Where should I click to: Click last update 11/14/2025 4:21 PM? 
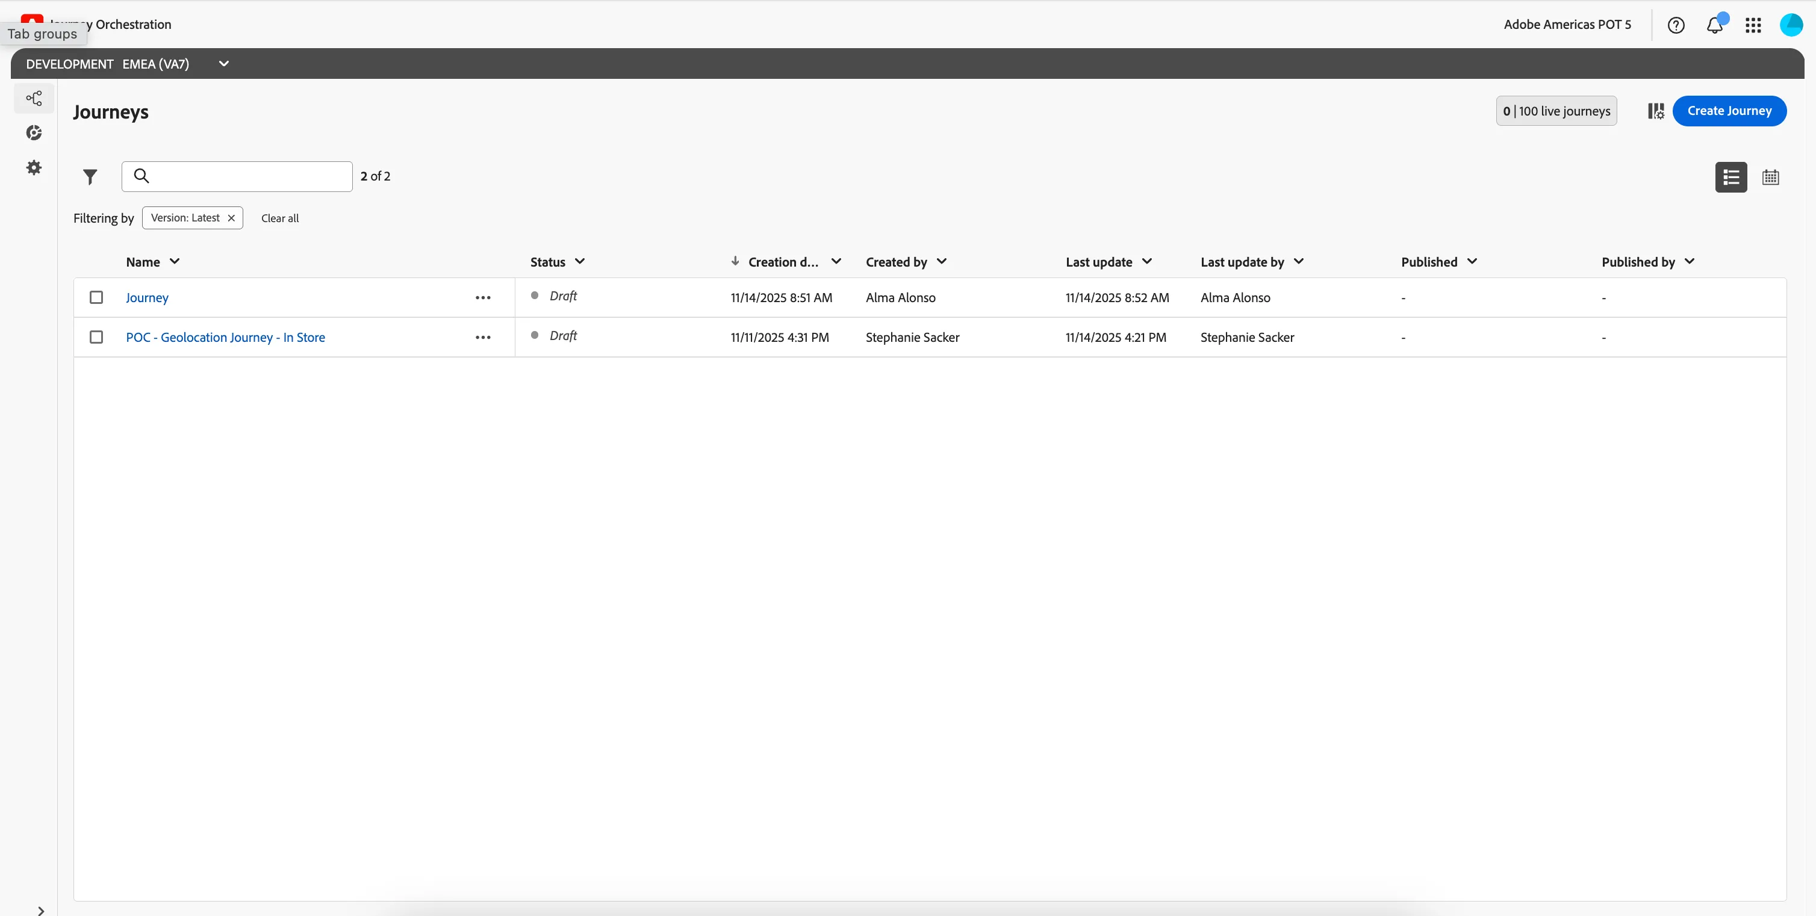tap(1115, 337)
